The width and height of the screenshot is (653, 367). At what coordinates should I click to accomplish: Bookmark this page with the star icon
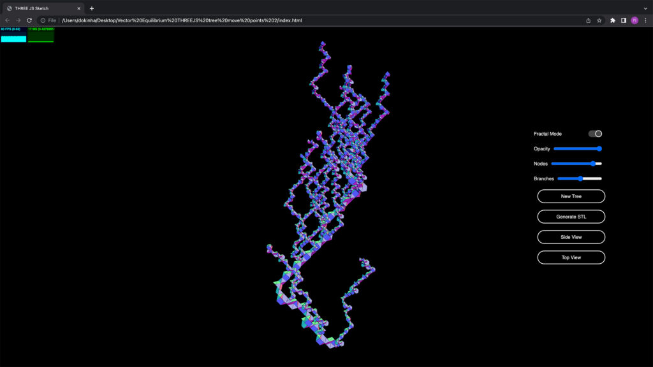tap(599, 20)
